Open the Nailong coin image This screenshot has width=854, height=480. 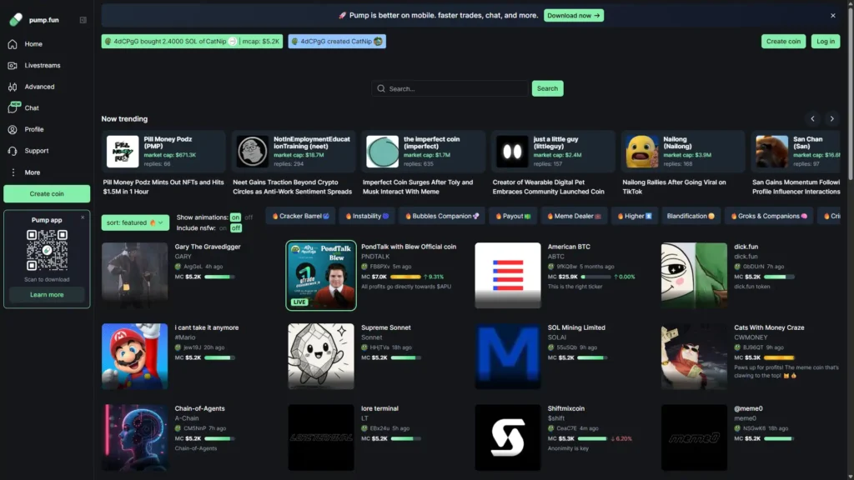point(642,152)
